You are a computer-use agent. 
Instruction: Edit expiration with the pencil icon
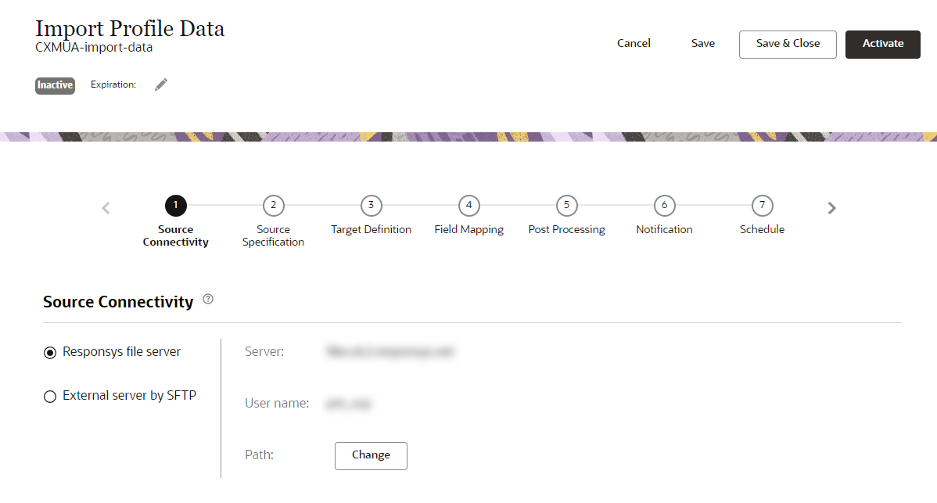click(x=161, y=84)
